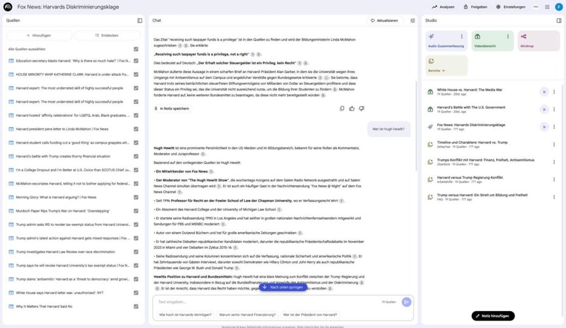Uncheck Harvard hosted 'affinity celebrations' source
Image resolution: width=566 pixels, height=328 pixels.
click(136, 115)
